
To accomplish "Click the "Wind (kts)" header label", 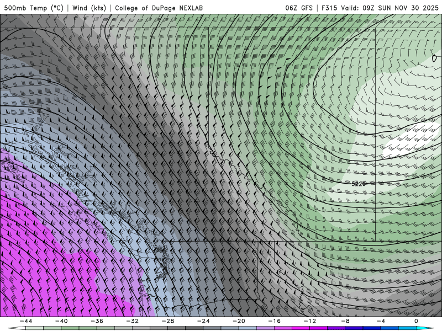I will point(89,8).
